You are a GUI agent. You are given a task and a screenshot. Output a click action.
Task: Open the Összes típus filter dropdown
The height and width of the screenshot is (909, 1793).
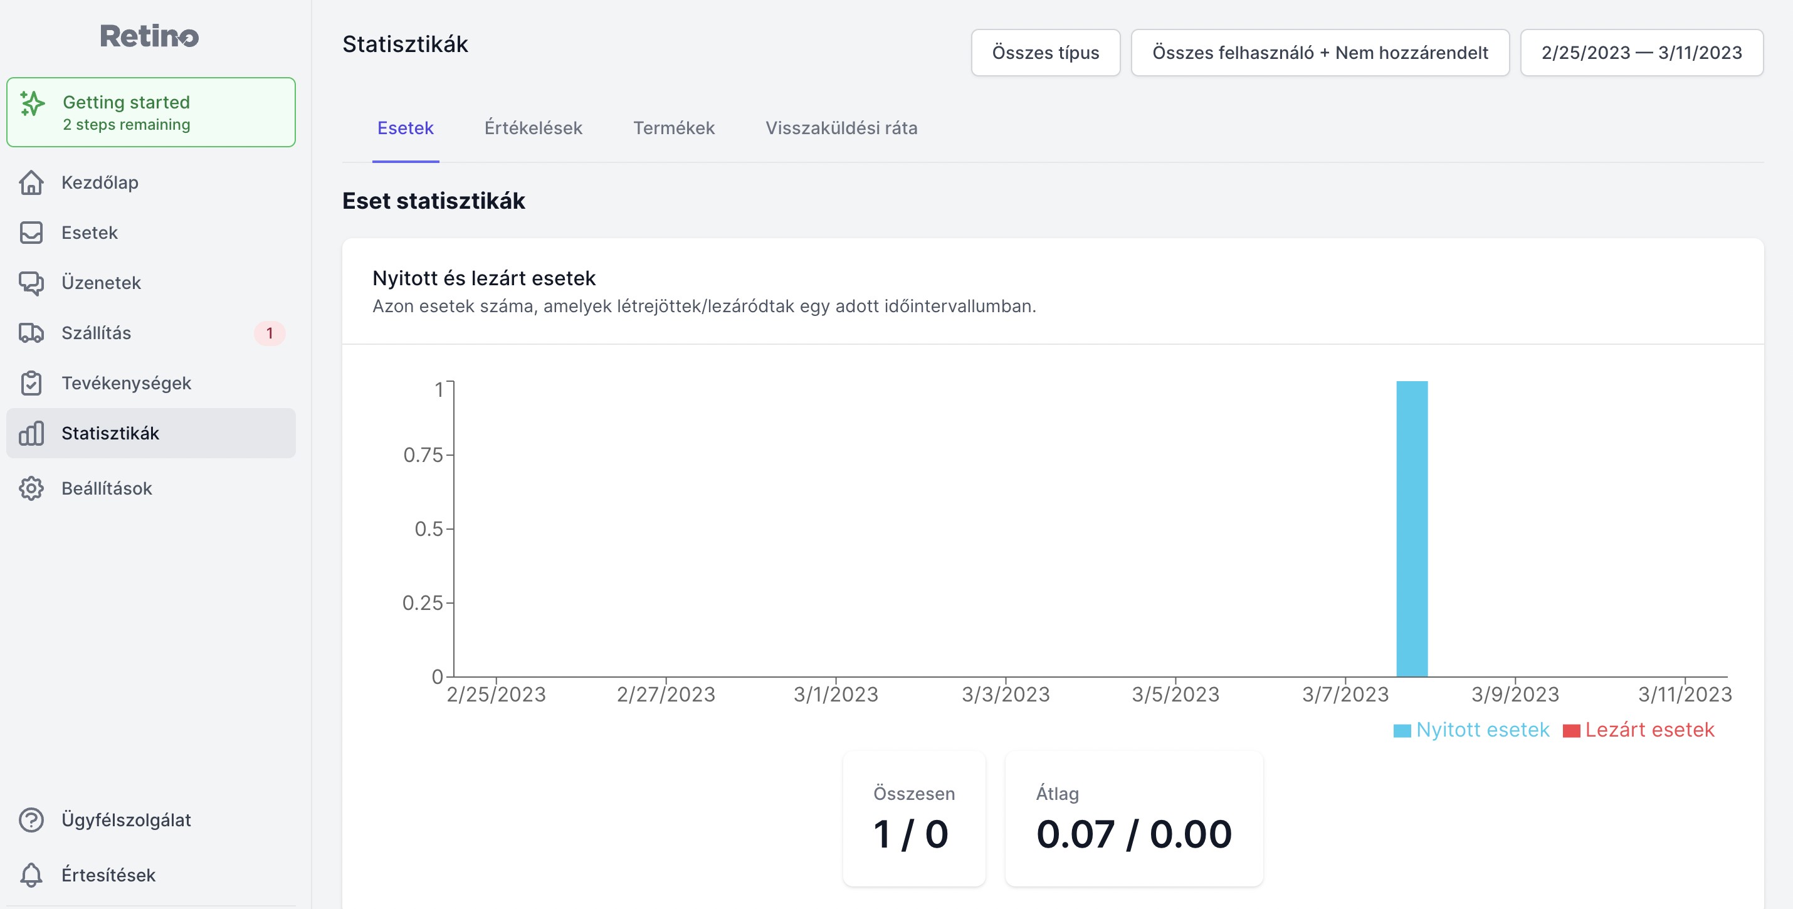pyautogui.click(x=1046, y=52)
